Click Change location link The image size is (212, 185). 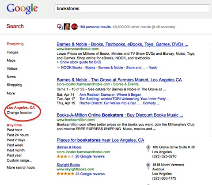click(19, 113)
